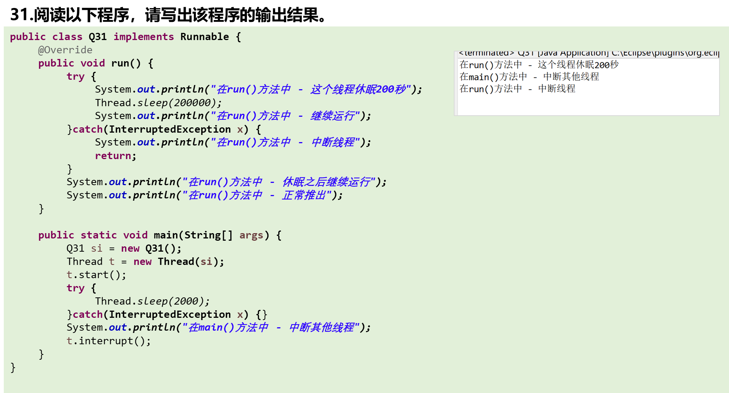Image resolution: width=729 pixels, height=393 pixels.
Task: Click the println line '继续运行'
Action: coord(233,116)
